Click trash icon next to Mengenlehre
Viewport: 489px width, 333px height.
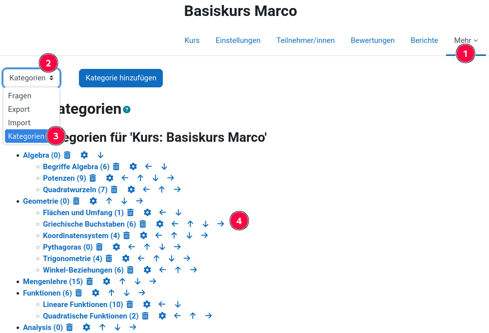click(90, 282)
